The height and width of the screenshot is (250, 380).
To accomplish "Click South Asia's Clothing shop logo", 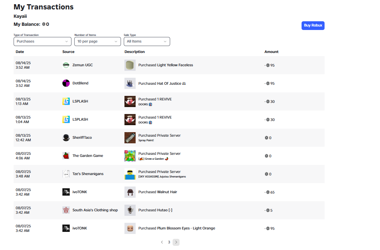I will coord(66,210).
